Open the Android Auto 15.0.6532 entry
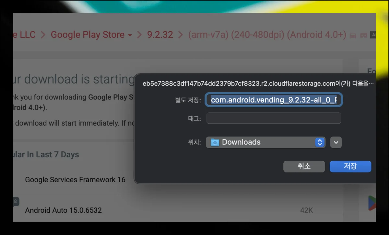The height and width of the screenshot is (235, 389). click(x=64, y=210)
